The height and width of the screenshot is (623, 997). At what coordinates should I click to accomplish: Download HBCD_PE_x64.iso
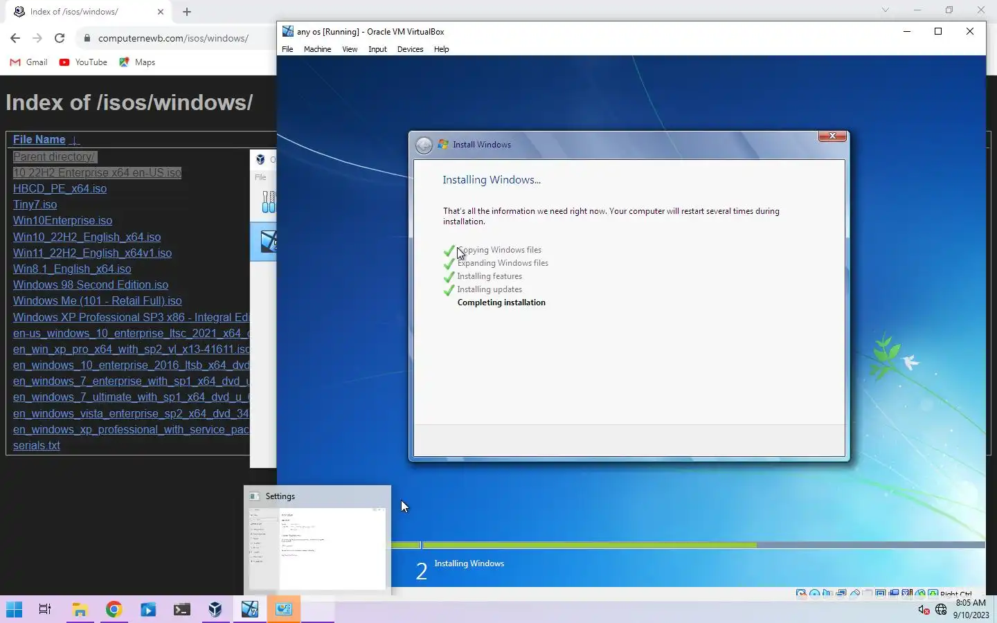(60, 188)
